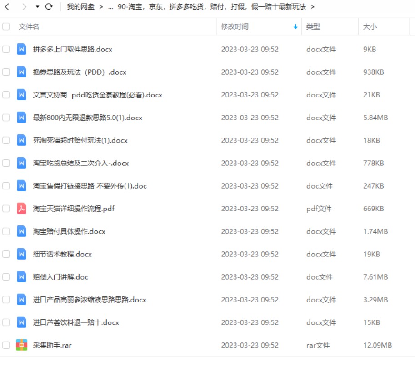
Task: Open file 最新800内无限退款思路5.0(1).docx
Action: [x=88, y=118]
